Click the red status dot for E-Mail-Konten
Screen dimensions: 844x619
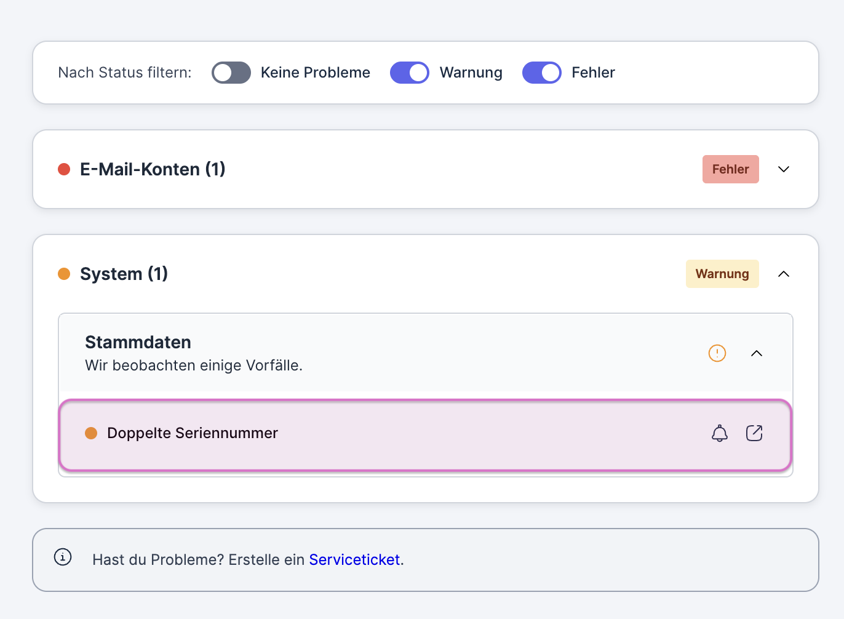(64, 169)
